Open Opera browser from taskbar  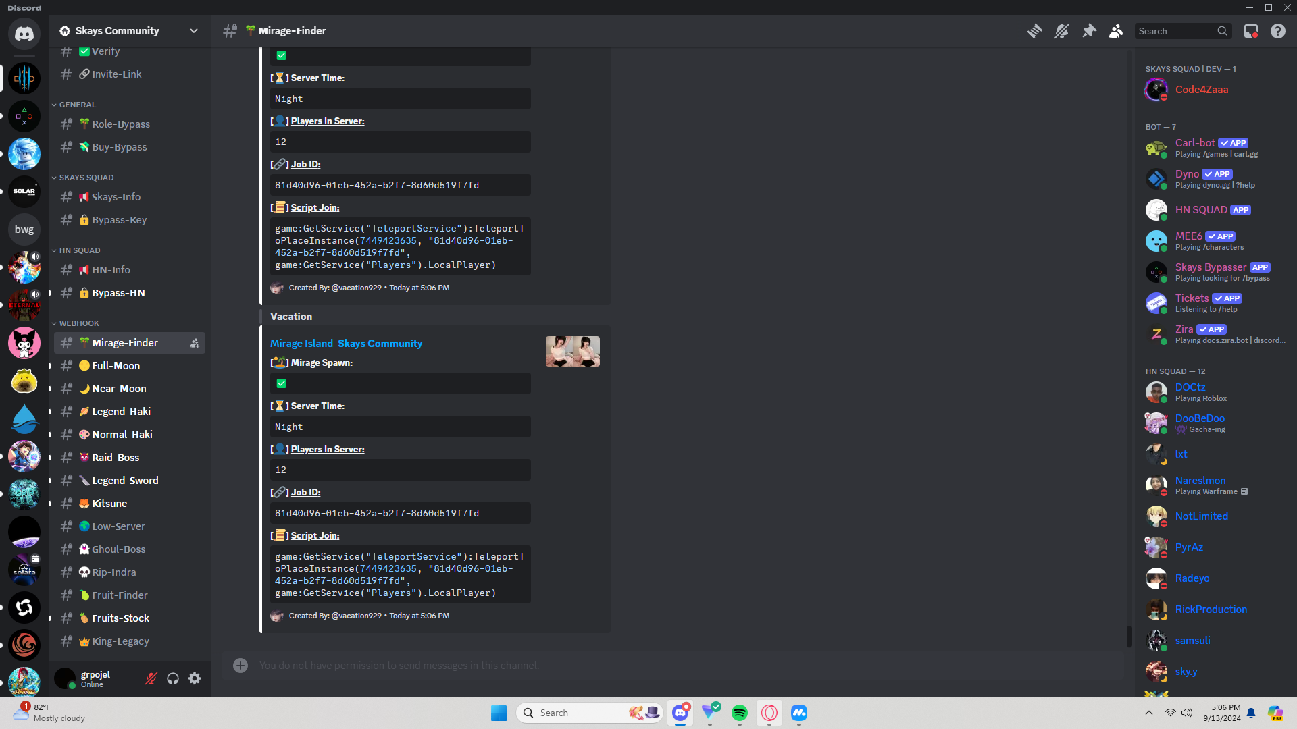pos(769,713)
